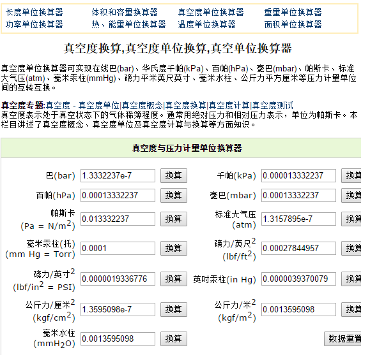Viewport: 370px width, 357px height.
Task: Click the PSI (磅力/英寸²) input field
Action: coord(118,279)
